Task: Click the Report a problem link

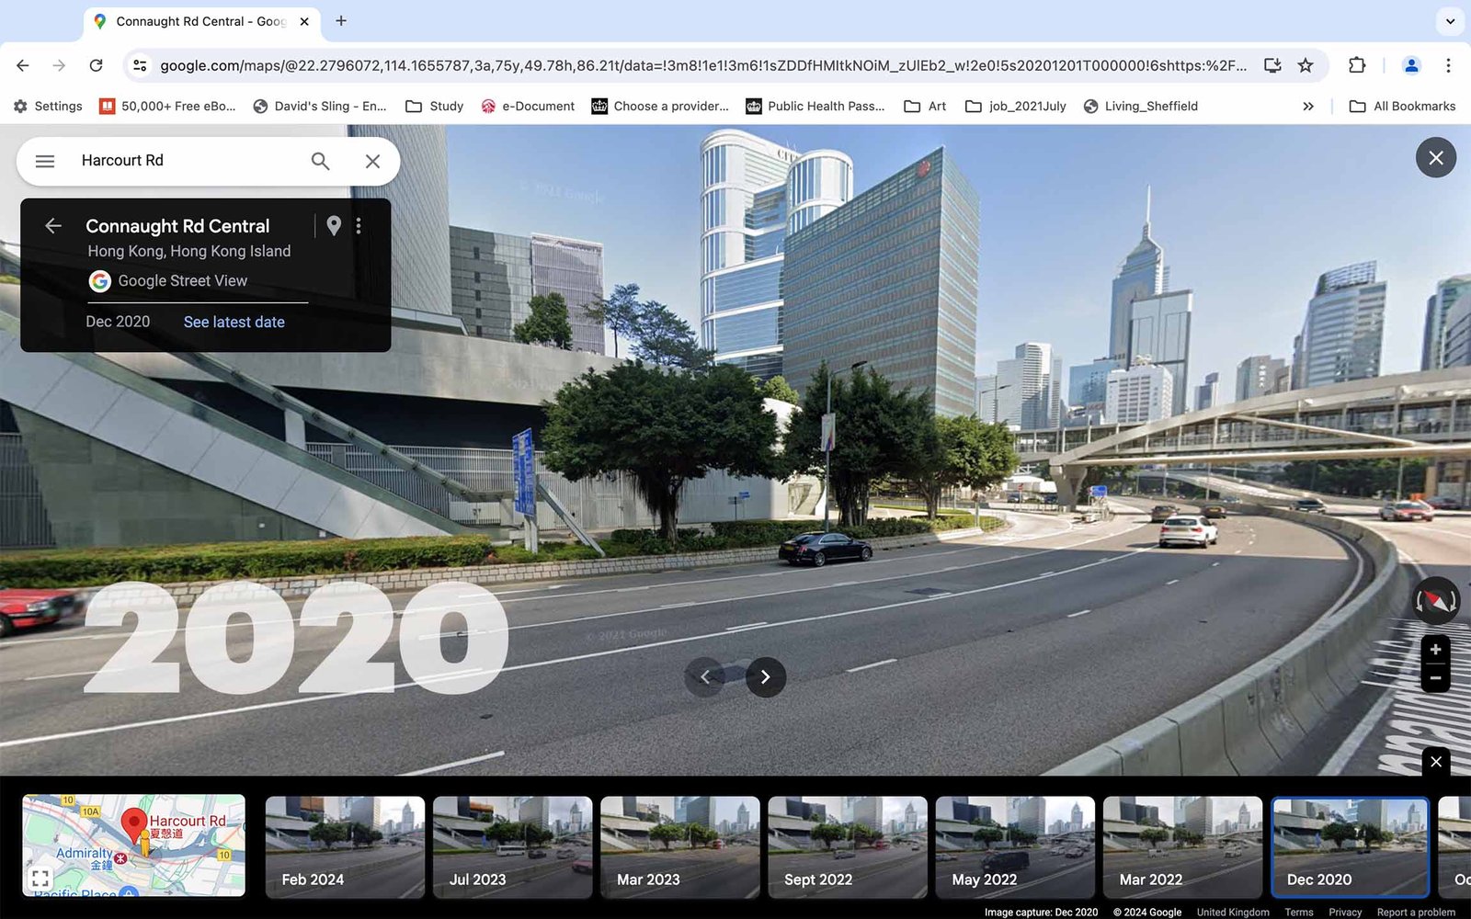Action: click(x=1416, y=912)
